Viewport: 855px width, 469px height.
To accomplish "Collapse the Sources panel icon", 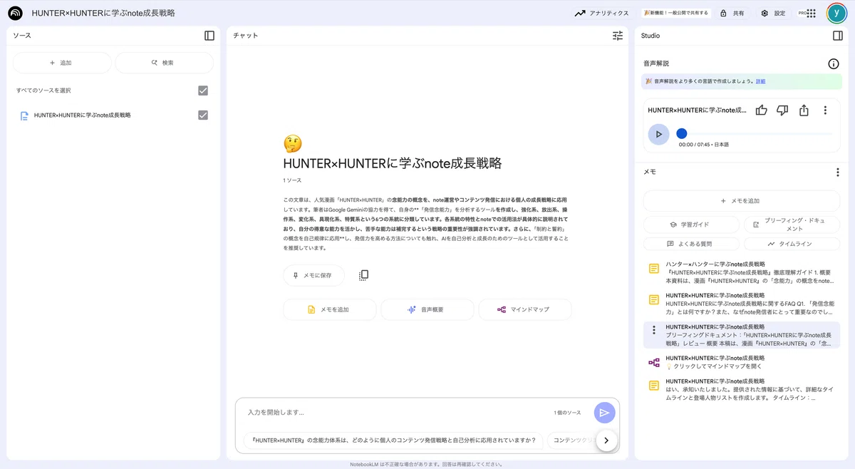I will click(x=209, y=36).
